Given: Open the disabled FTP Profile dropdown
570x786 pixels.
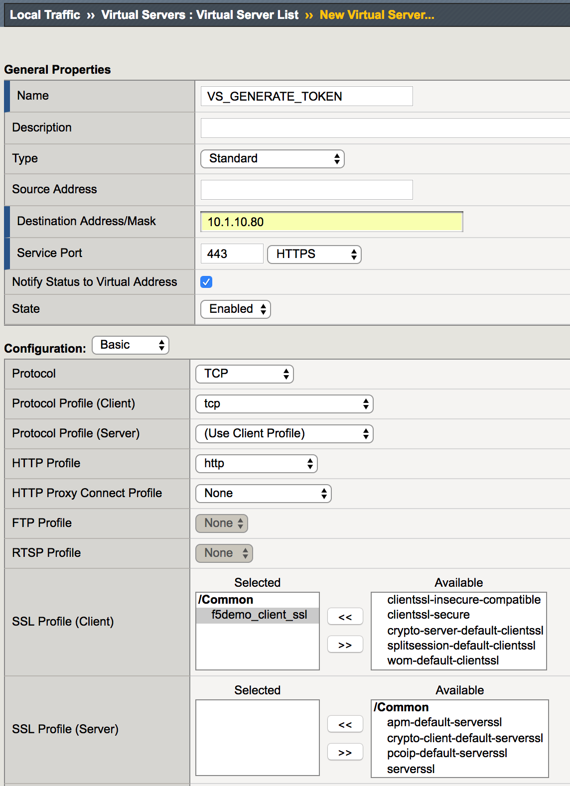Looking at the screenshot, I should 221,524.
